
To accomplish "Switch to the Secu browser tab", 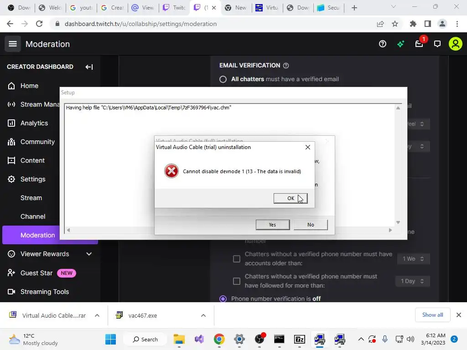I will (x=328, y=8).
